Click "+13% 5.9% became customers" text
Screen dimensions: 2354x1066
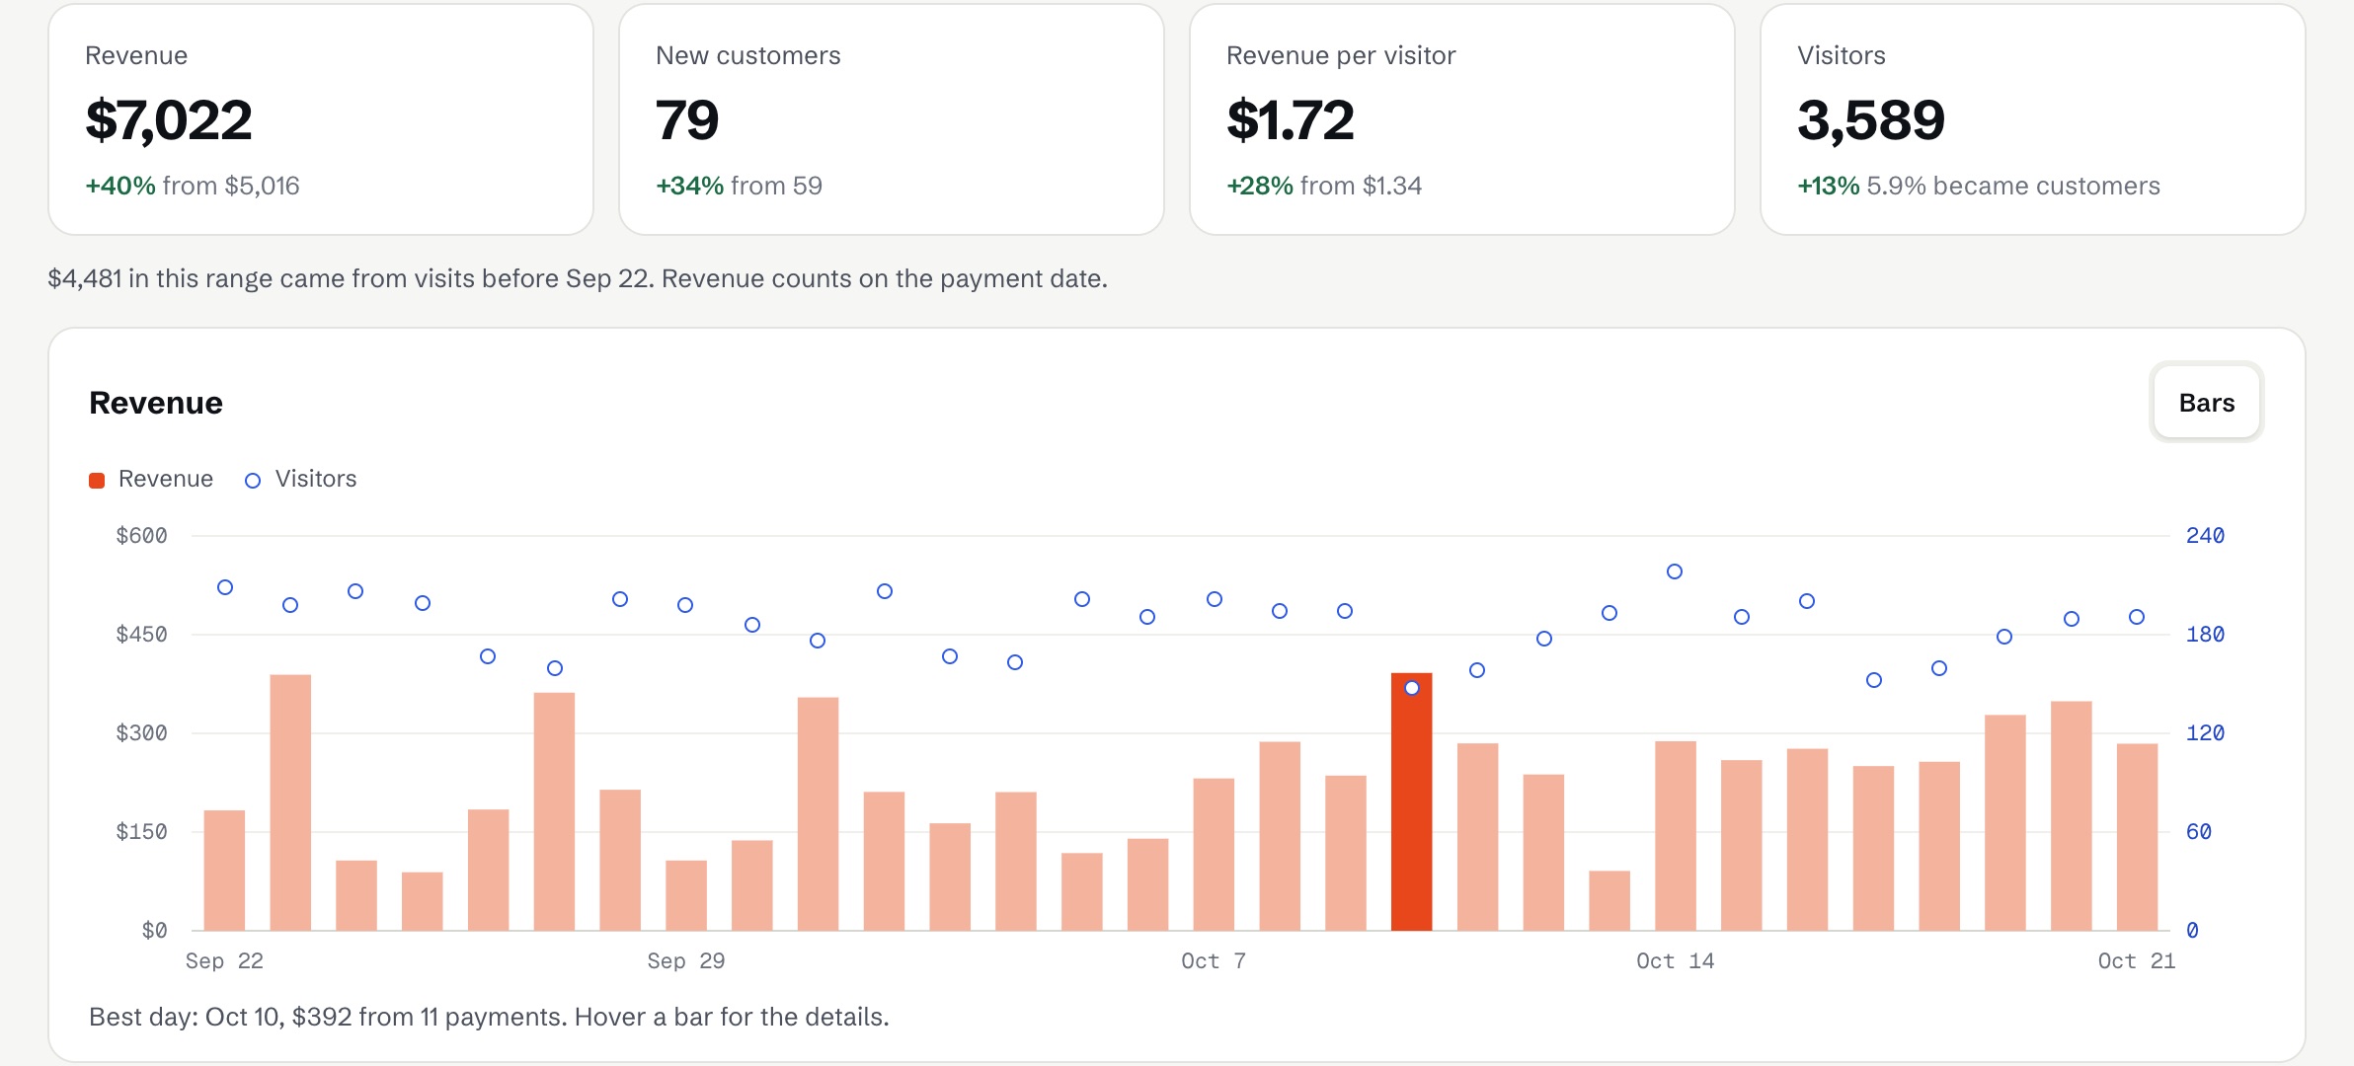pos(1979,186)
